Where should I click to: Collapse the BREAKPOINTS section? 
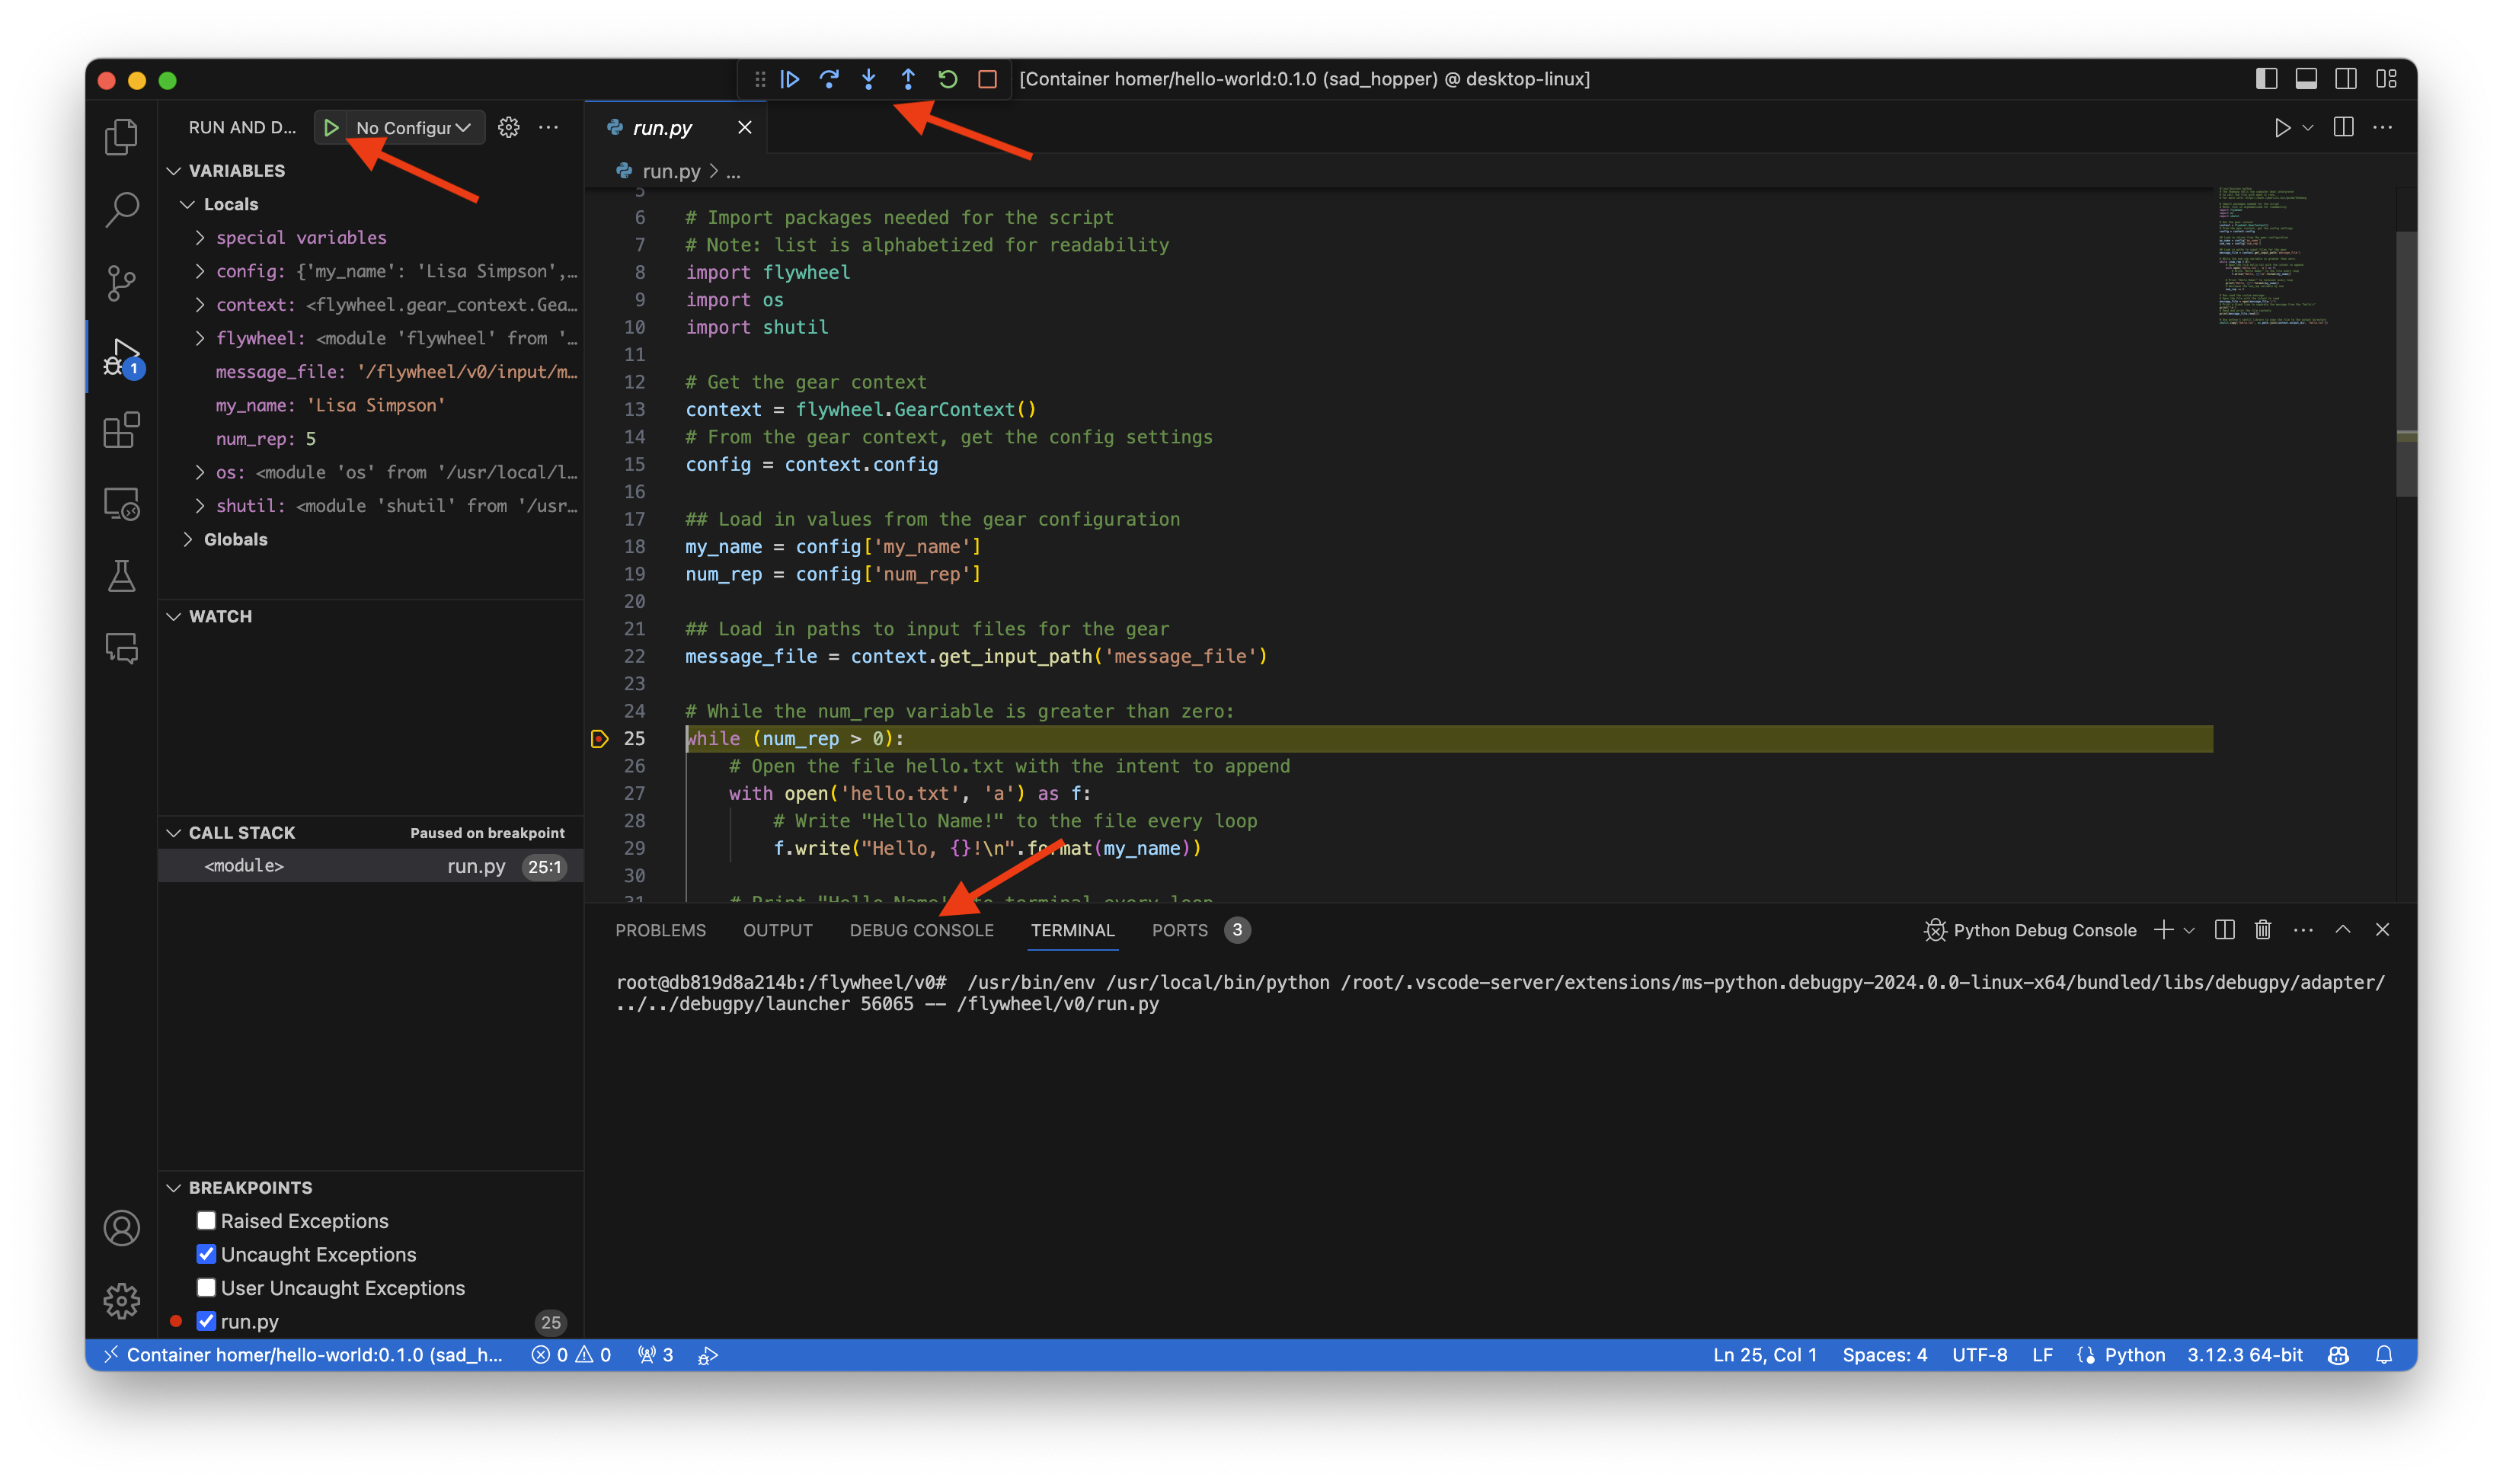174,1187
